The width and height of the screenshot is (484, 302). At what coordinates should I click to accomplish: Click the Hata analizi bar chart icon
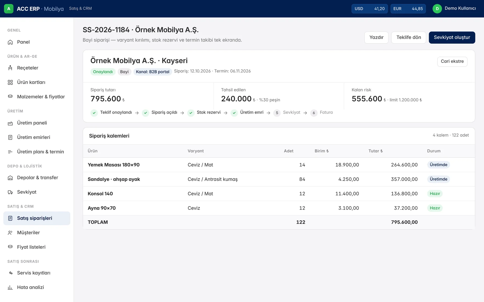coord(10,287)
